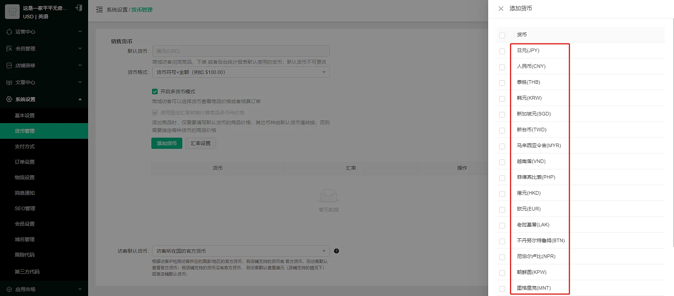Image resolution: width=674 pixels, height=296 pixels.
Task: Select the 人民币(CNY) checkbox
Action: (502, 67)
